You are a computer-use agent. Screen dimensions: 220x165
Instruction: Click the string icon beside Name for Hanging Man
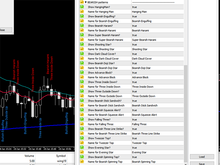pyautogui.click(x=82, y=12)
